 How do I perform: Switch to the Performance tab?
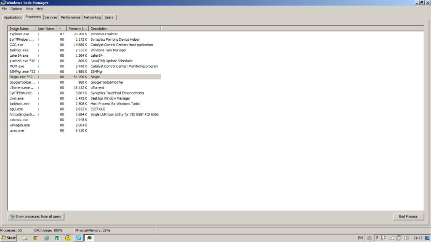pos(70,17)
